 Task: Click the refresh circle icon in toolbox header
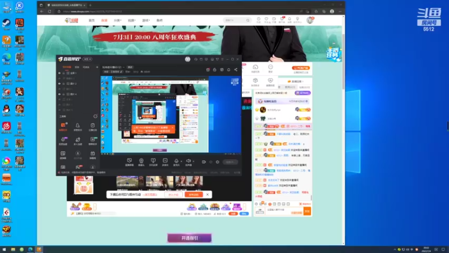(x=95, y=116)
